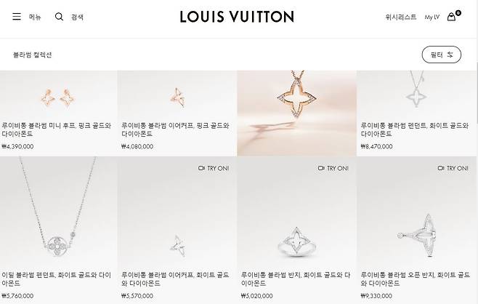Click the search magnifier icon
478x304 pixels.
[x=59, y=17]
